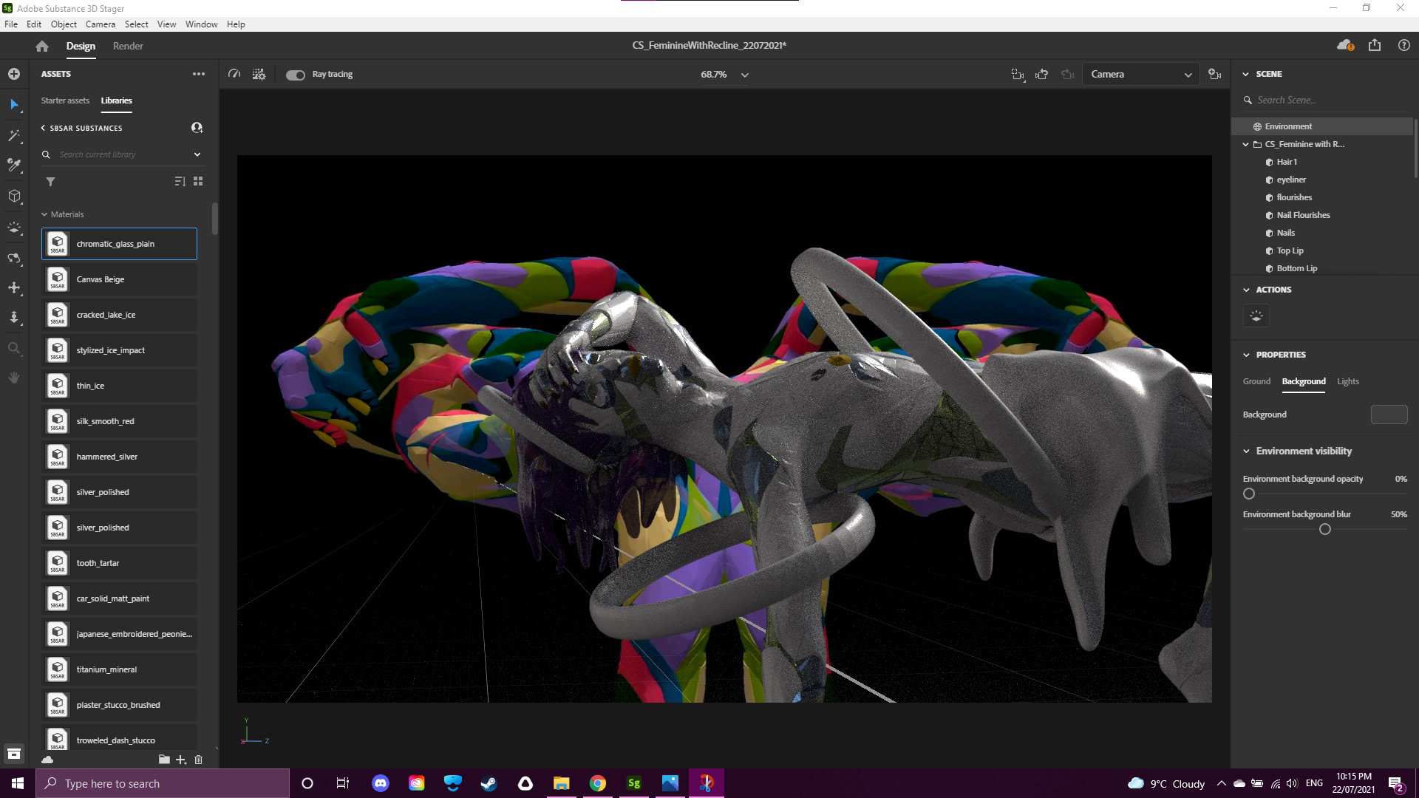
Task: Open the Camera selection dropdown
Action: 1140,75
